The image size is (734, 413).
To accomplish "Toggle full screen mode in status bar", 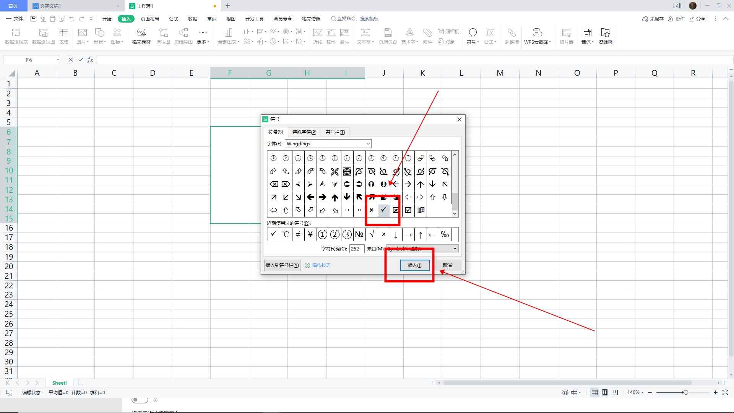I will pos(725,392).
